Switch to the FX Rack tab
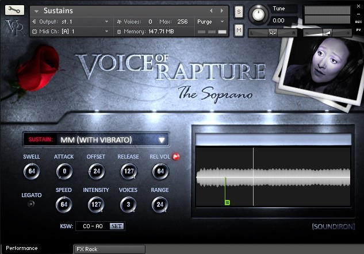 pos(109,249)
